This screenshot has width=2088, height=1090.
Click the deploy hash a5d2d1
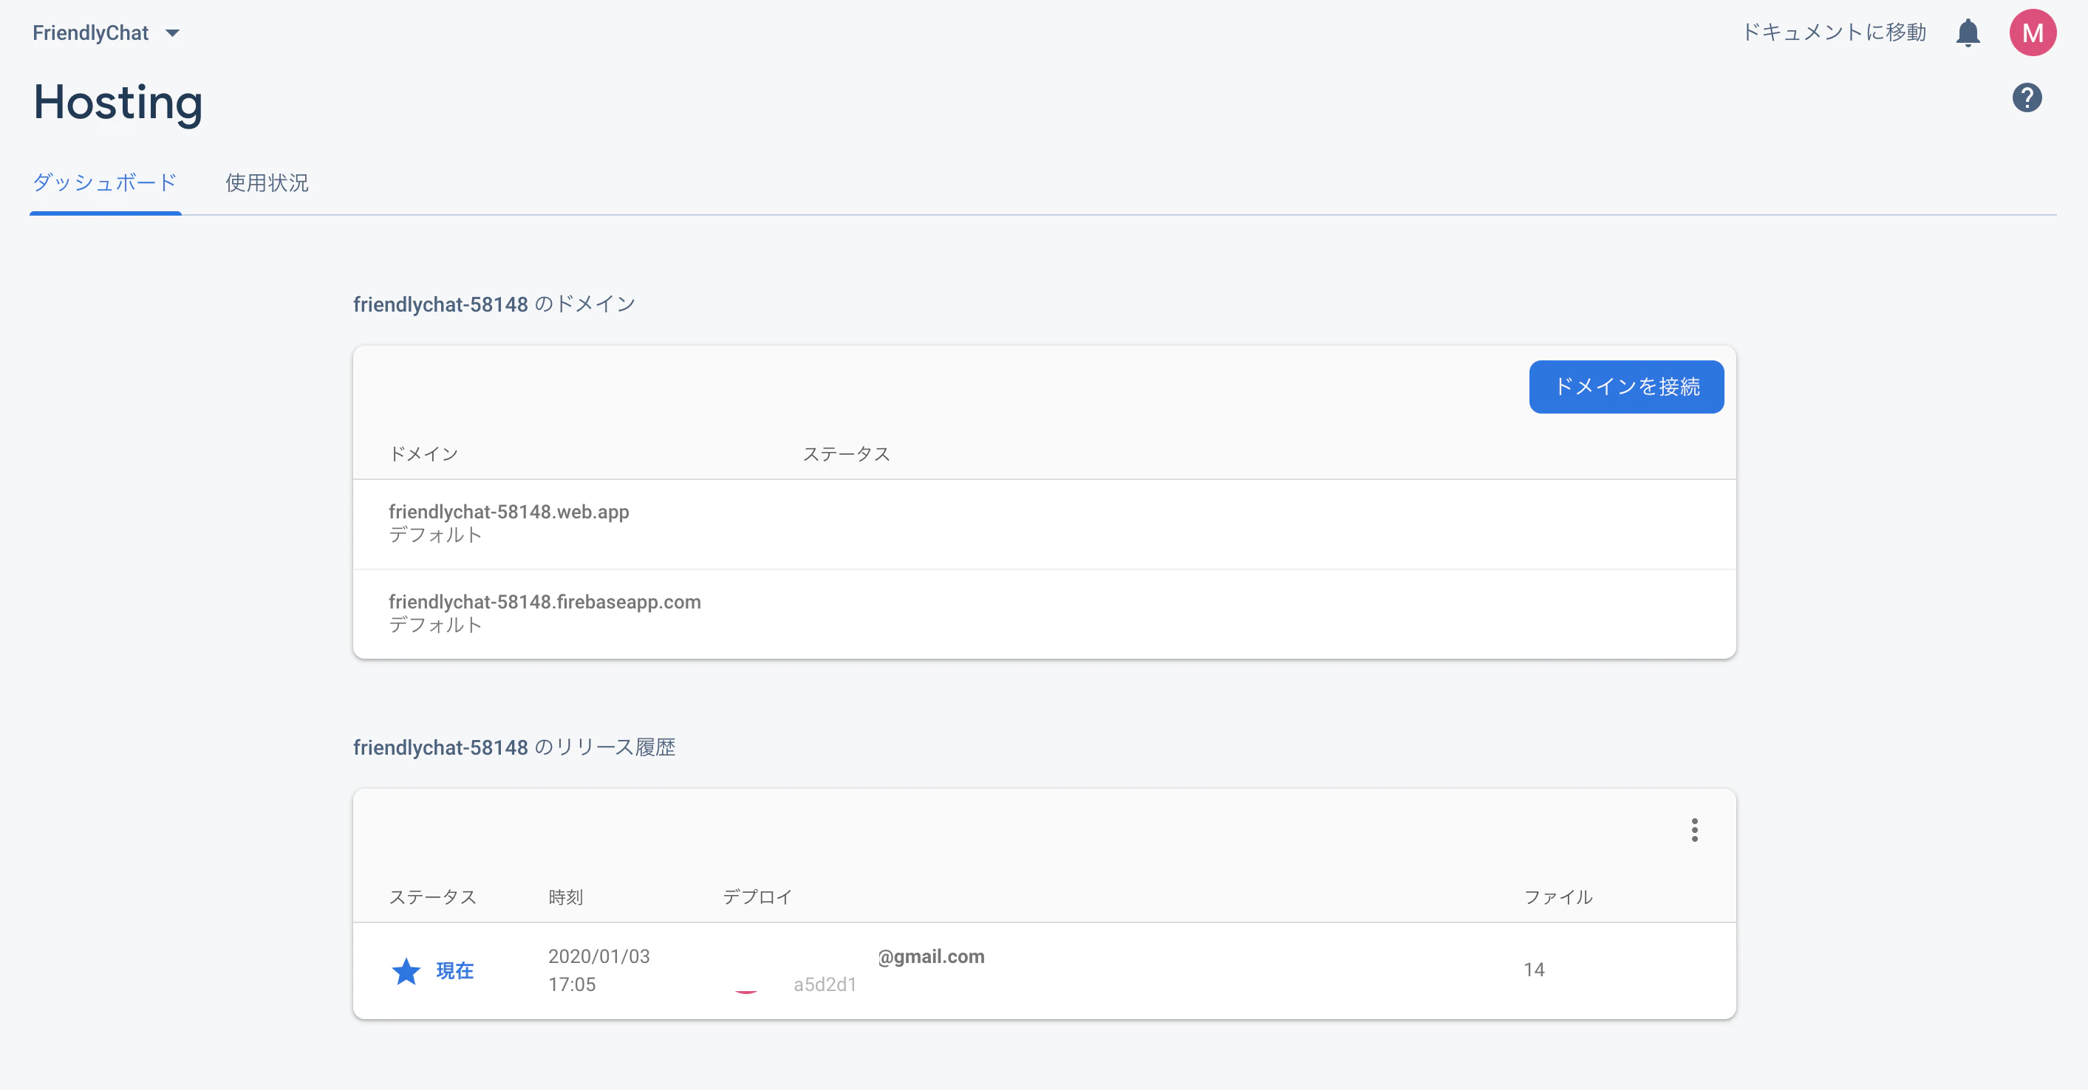[825, 984]
